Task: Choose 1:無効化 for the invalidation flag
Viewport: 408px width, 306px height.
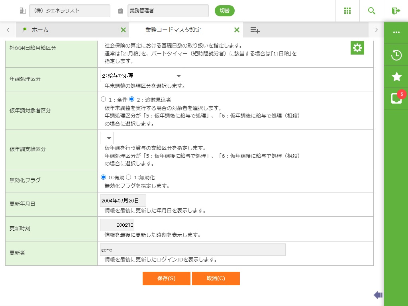Action: click(129, 177)
